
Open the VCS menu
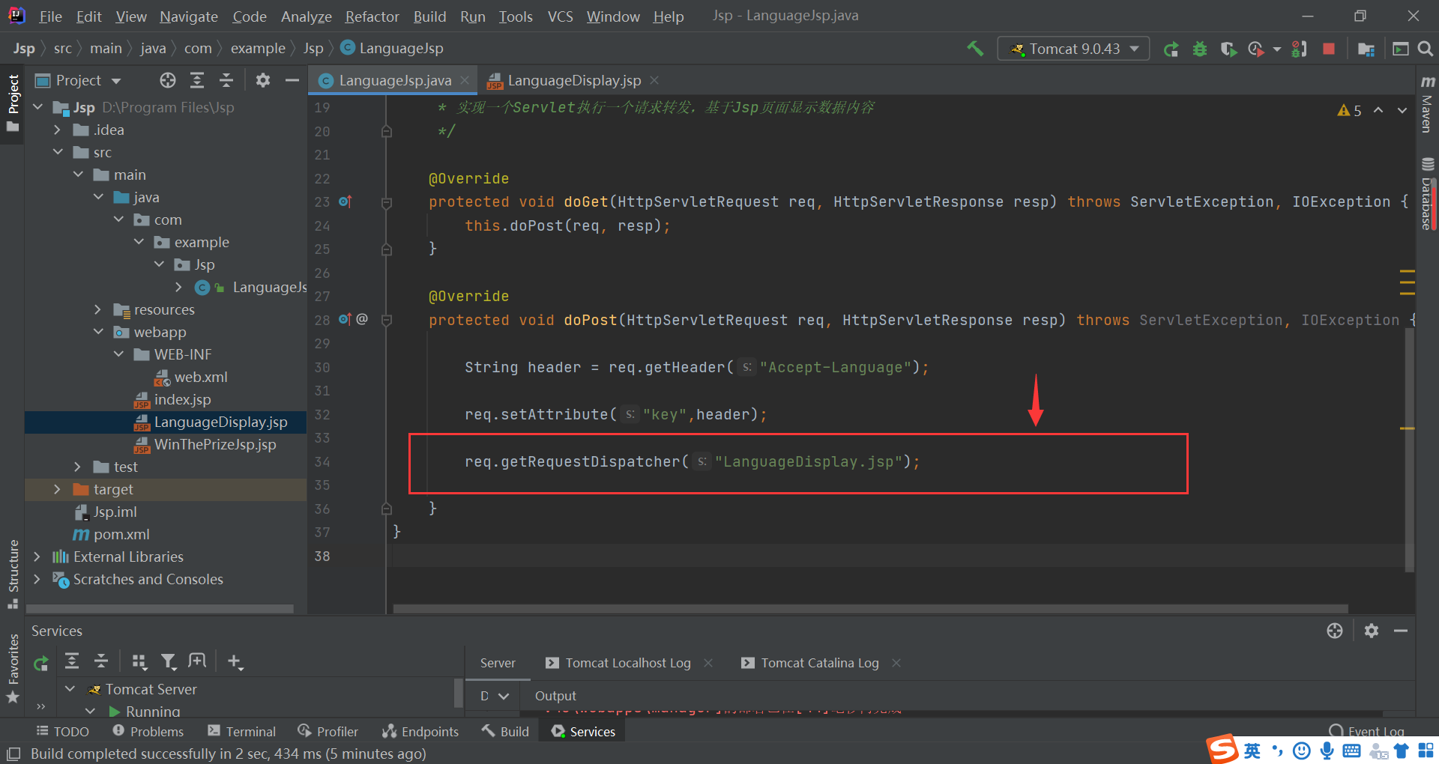tap(560, 16)
